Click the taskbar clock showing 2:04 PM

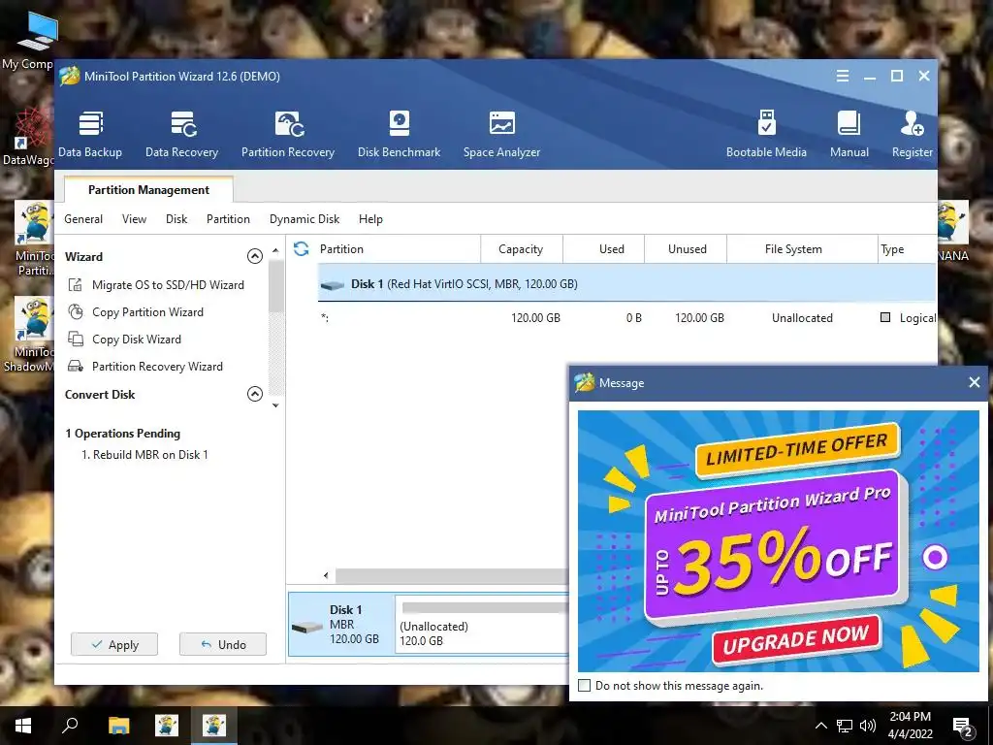click(x=910, y=726)
